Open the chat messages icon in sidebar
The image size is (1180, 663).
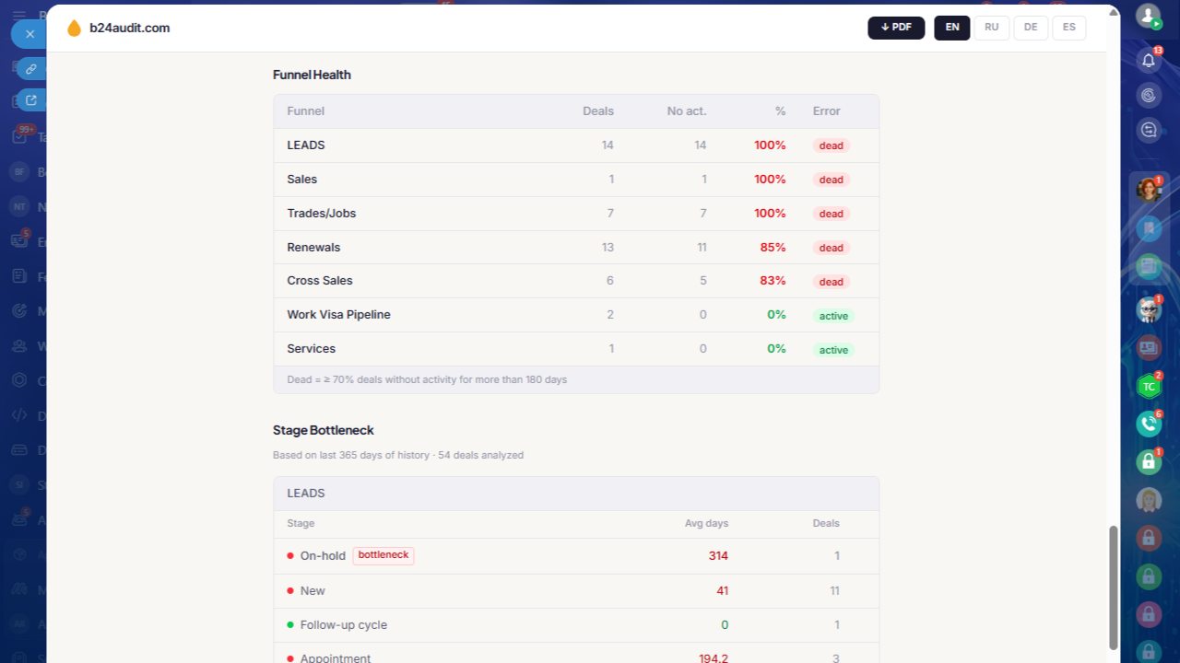click(x=1149, y=130)
